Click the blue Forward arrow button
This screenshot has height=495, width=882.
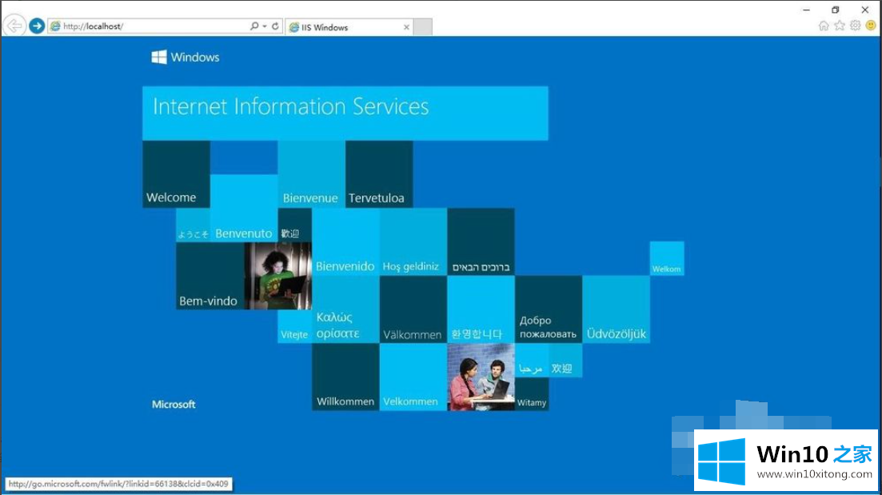37,26
